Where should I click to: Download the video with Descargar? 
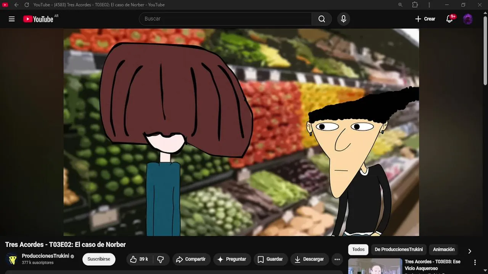point(309,259)
